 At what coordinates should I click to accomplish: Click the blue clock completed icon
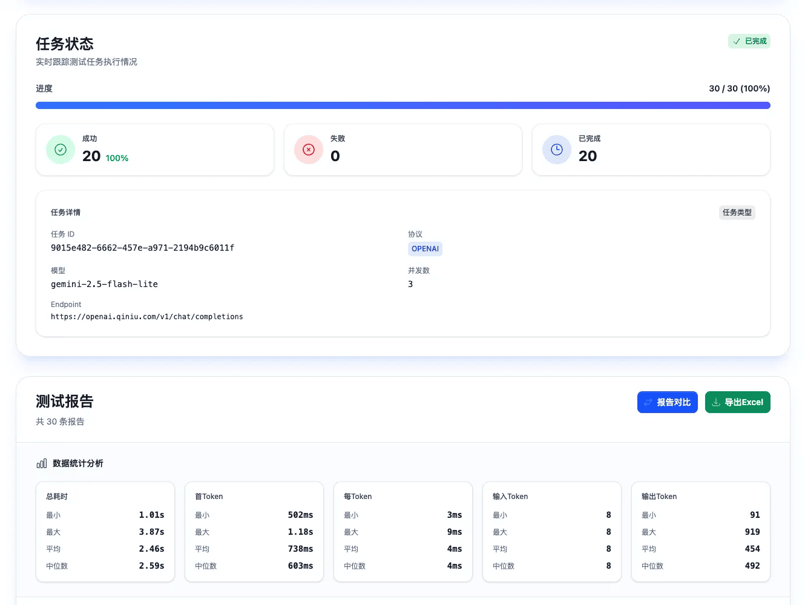tap(557, 150)
